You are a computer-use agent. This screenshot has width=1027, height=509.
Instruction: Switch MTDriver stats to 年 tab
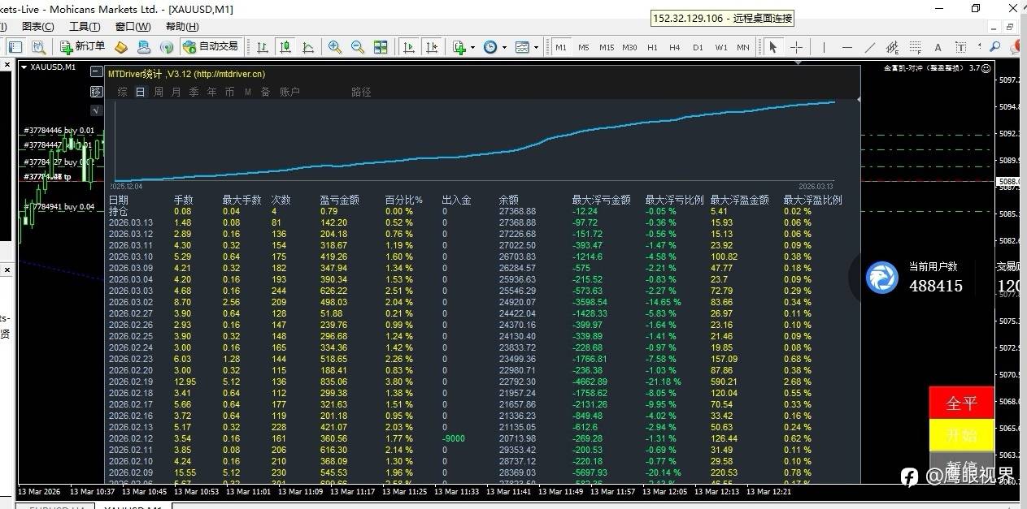212,92
